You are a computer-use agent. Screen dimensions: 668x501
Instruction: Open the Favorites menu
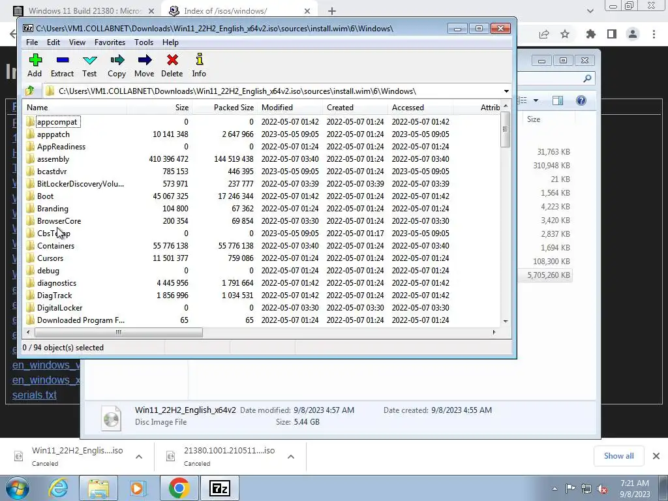tap(110, 42)
